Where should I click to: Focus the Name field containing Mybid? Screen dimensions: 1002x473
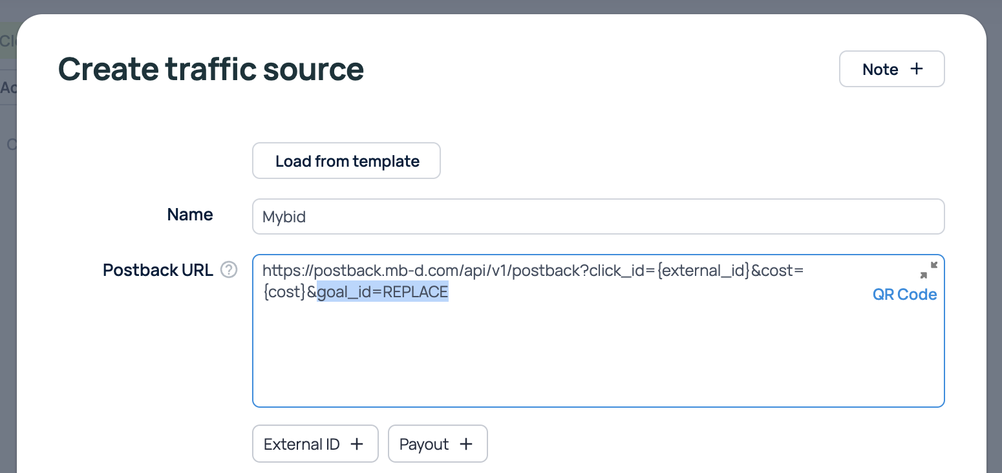tap(598, 216)
